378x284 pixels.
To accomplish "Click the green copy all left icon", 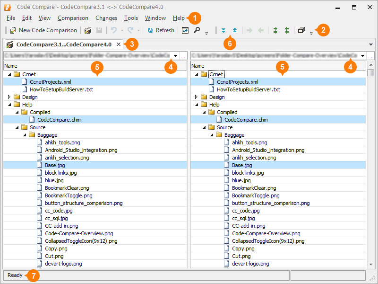I will 287,30.
